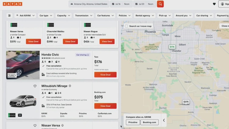
Task: Compare with Booking.com button
Action: tap(149, 122)
